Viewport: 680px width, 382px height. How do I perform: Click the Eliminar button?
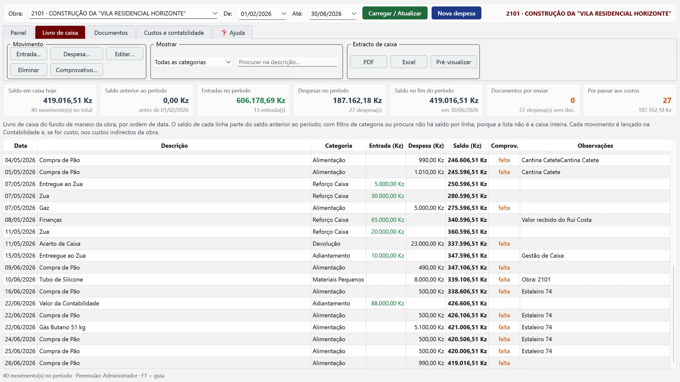[x=29, y=70]
